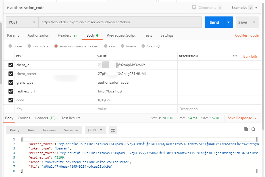Collapse the authorization_code request header
The width and height of the screenshot is (266, 177).
7,8
